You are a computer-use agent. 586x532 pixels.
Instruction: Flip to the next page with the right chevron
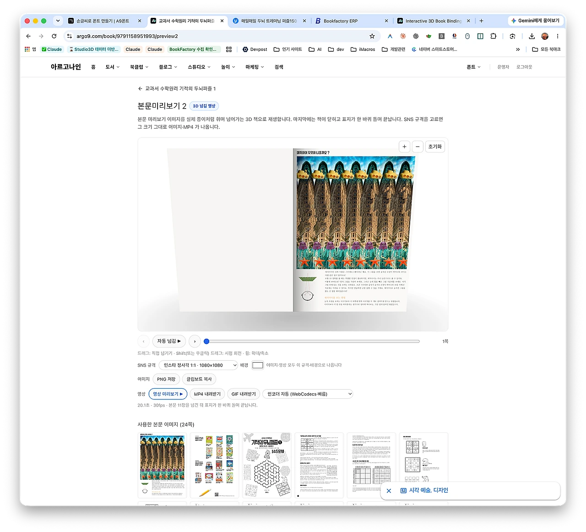click(195, 341)
